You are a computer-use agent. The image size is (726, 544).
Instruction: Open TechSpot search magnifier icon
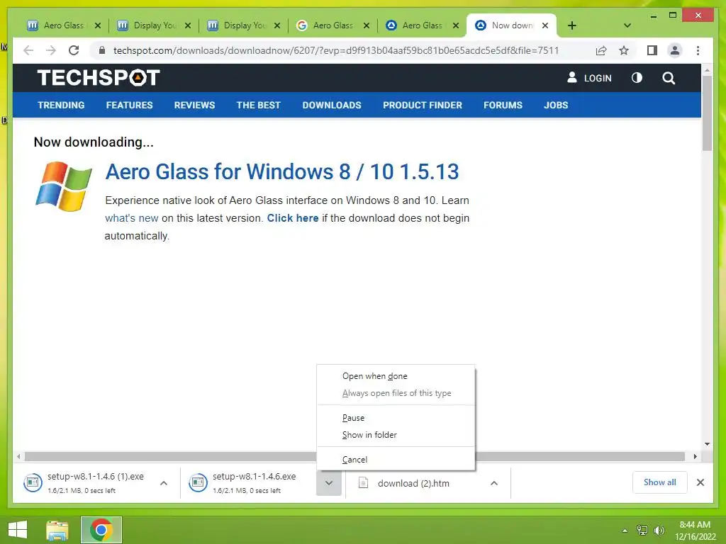[668, 78]
